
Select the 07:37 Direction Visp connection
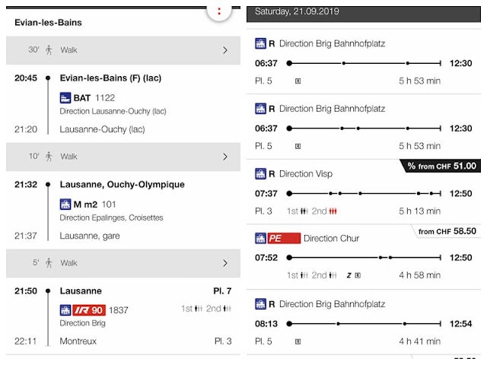coord(364,192)
